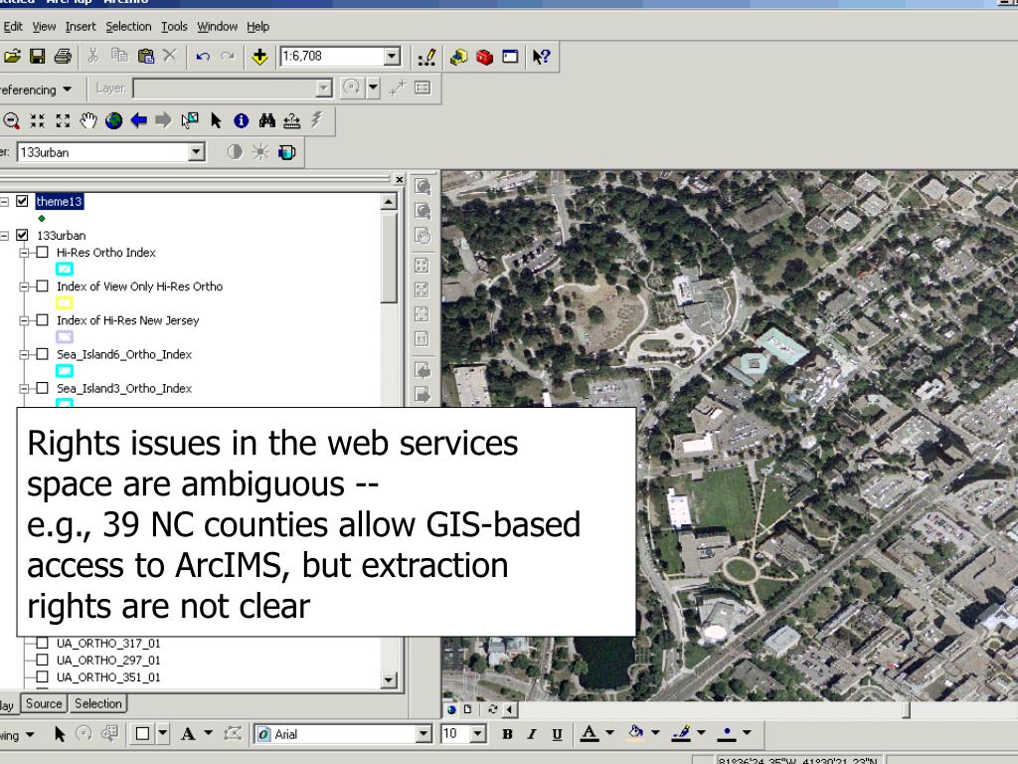Close the table of contents panel
1018x764 pixels.
(x=400, y=179)
